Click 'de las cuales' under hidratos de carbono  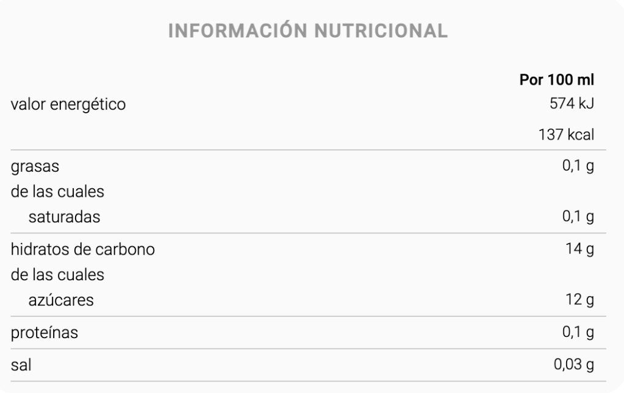[x=57, y=275]
